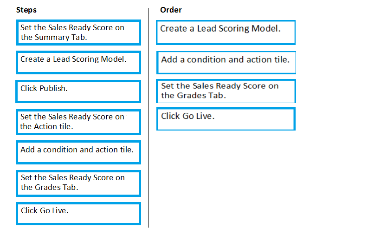Select 'Sales Ready Score on the Grades Tab' in Steps
The image size is (368, 242).
click(78, 183)
